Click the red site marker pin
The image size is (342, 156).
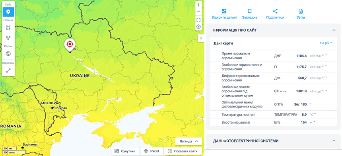tap(70, 44)
